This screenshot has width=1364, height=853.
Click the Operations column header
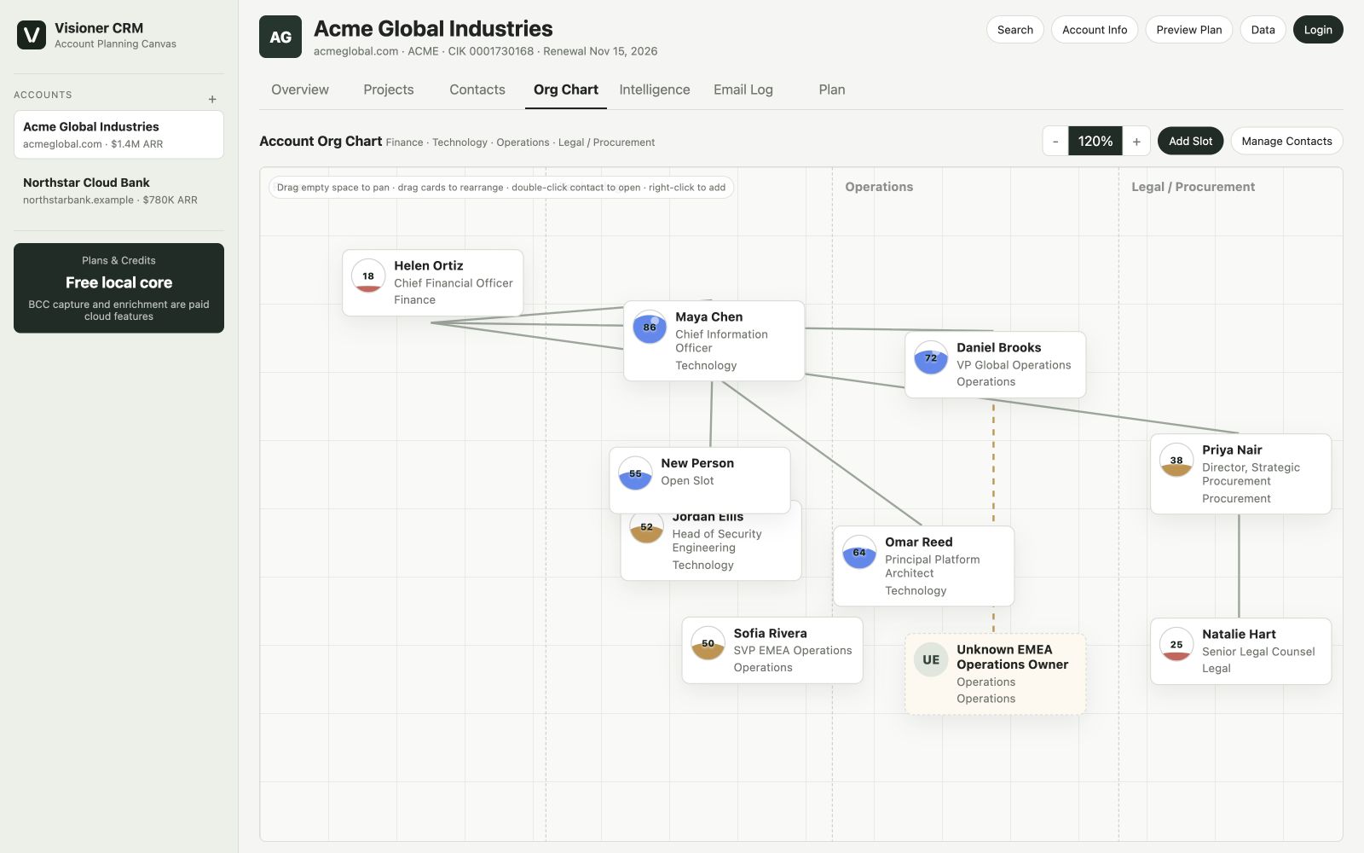click(x=879, y=187)
